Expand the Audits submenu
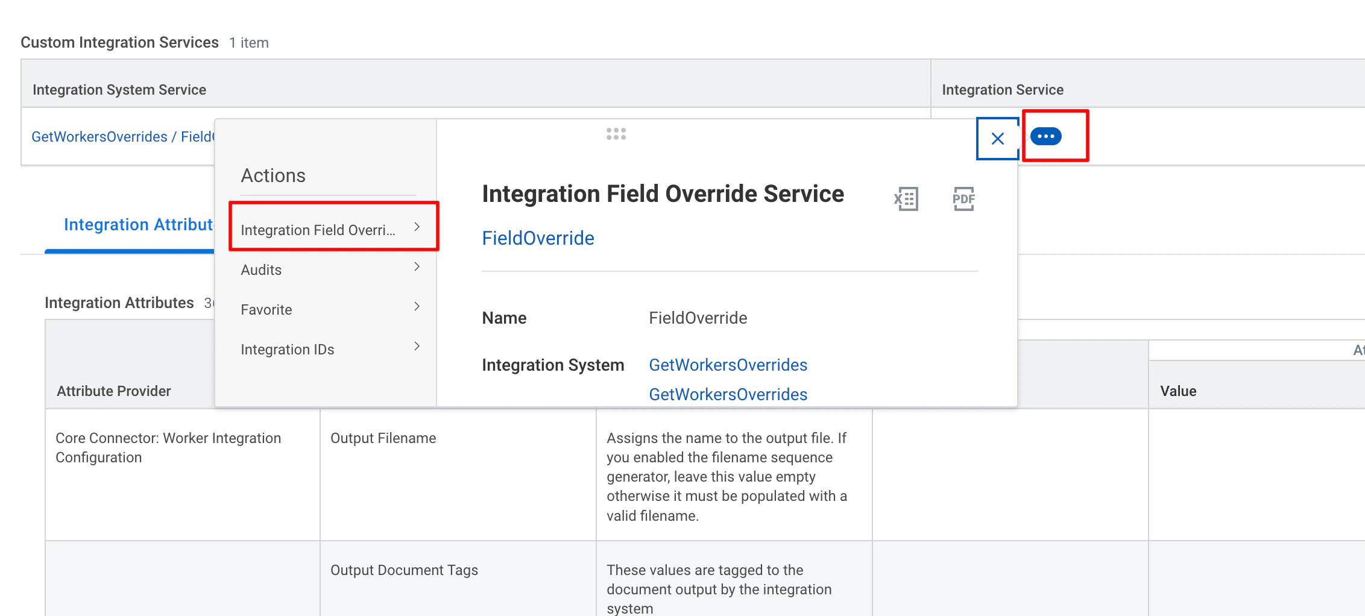 pyautogui.click(x=417, y=266)
